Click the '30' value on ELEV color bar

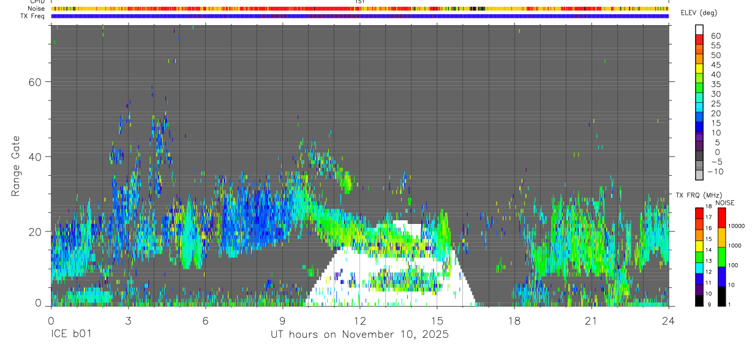(715, 94)
